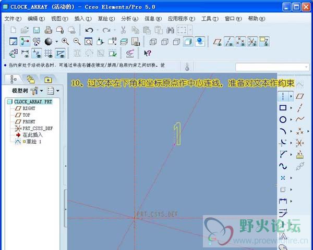The image size is (313, 250).
Task: Toggle no hidden display mode
Action: tap(176, 42)
